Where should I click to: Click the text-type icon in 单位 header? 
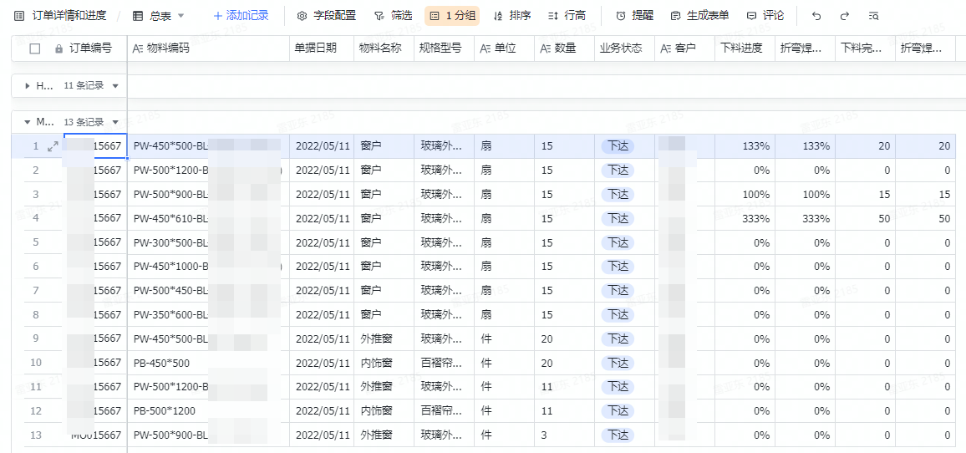click(486, 48)
